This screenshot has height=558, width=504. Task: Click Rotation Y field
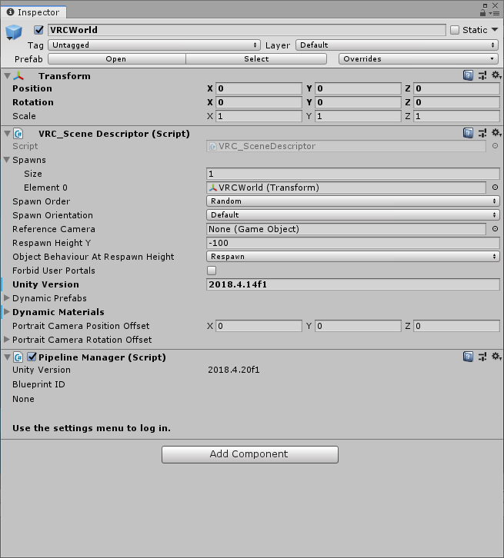pos(358,102)
